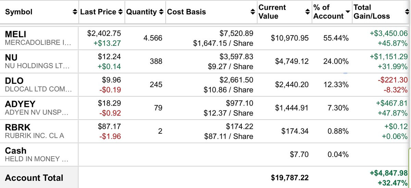Image resolution: width=411 pixels, height=188 pixels.
Task: Sort by Cost Basis arrows
Action: click(x=253, y=12)
